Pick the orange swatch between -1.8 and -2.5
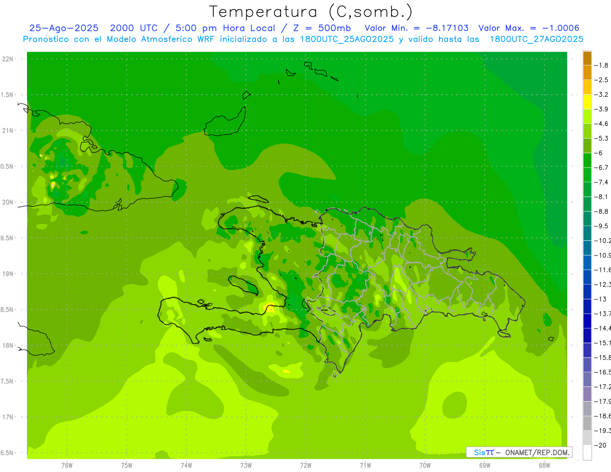The height and width of the screenshot is (472, 611). (587, 72)
